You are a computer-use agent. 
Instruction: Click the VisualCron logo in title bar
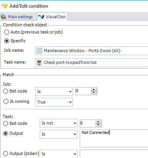tap(5, 6)
